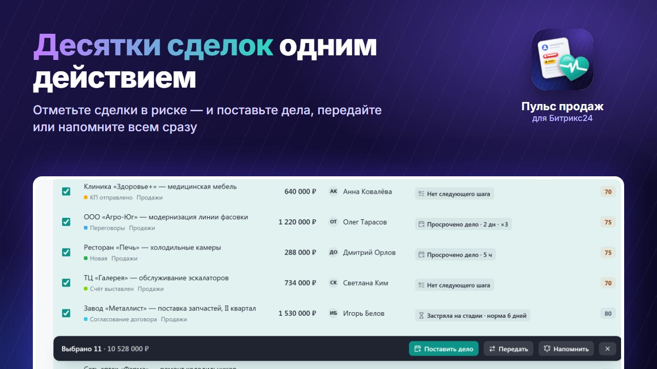
Task: Open deal ТЦ «Галерея» — обслуживание эскалаторов
Action: click(x=156, y=278)
